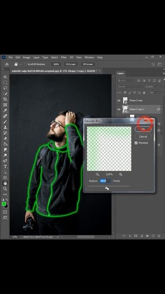Click the 100% zoom button

[56, 64]
